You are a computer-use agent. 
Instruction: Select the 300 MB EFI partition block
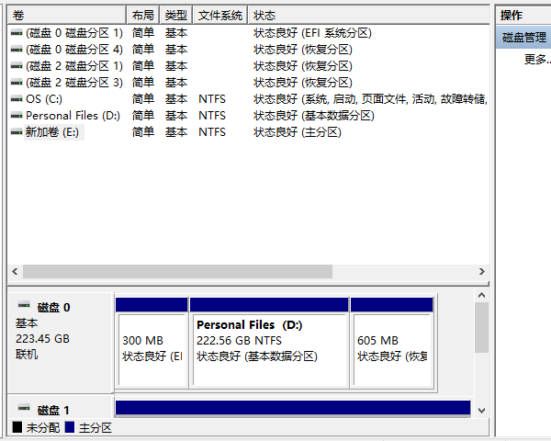pyautogui.click(x=152, y=347)
